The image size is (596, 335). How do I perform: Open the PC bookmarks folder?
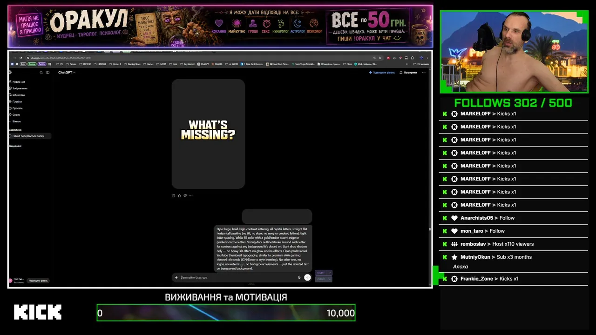[x=60, y=64]
